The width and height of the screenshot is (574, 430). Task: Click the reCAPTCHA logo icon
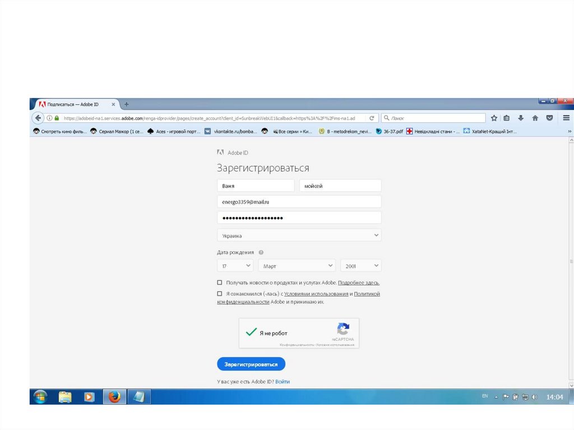tap(344, 329)
